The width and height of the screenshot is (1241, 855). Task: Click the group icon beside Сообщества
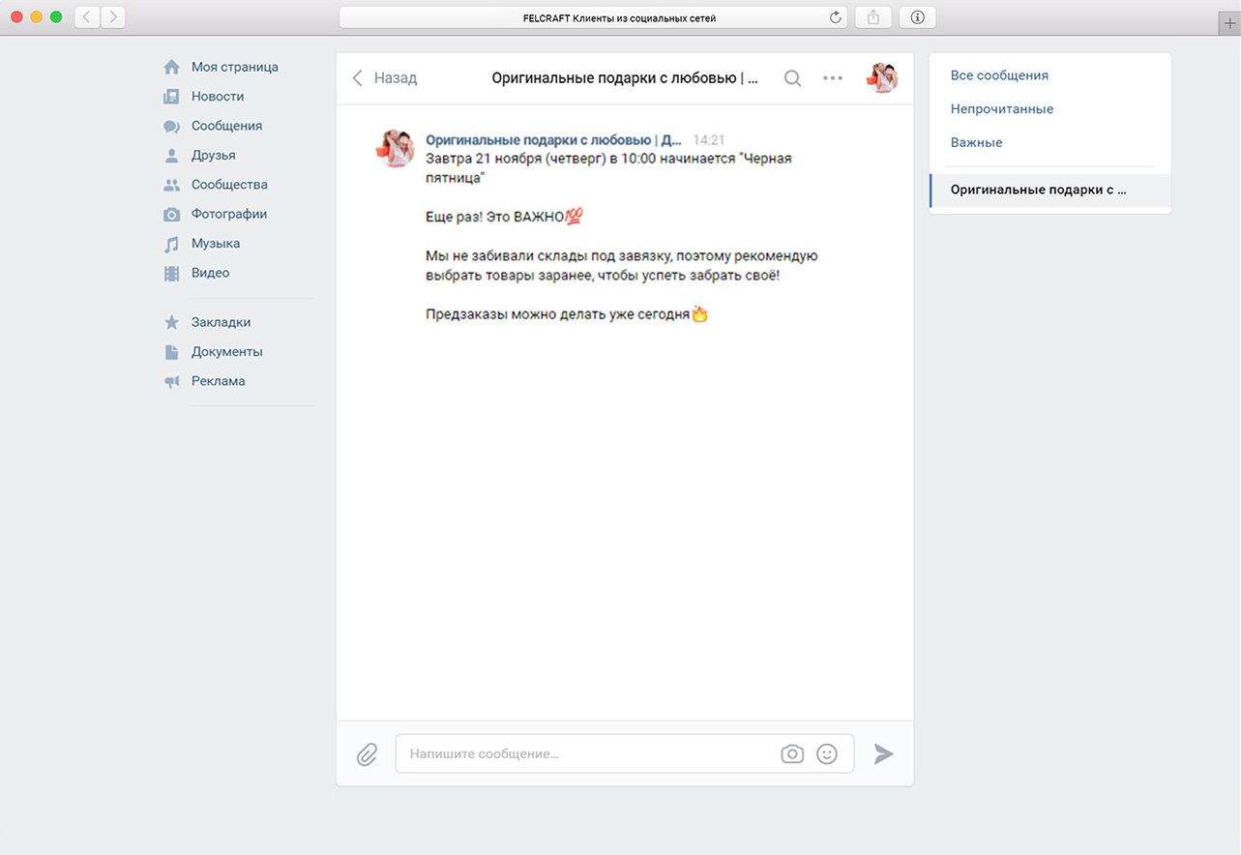click(171, 185)
